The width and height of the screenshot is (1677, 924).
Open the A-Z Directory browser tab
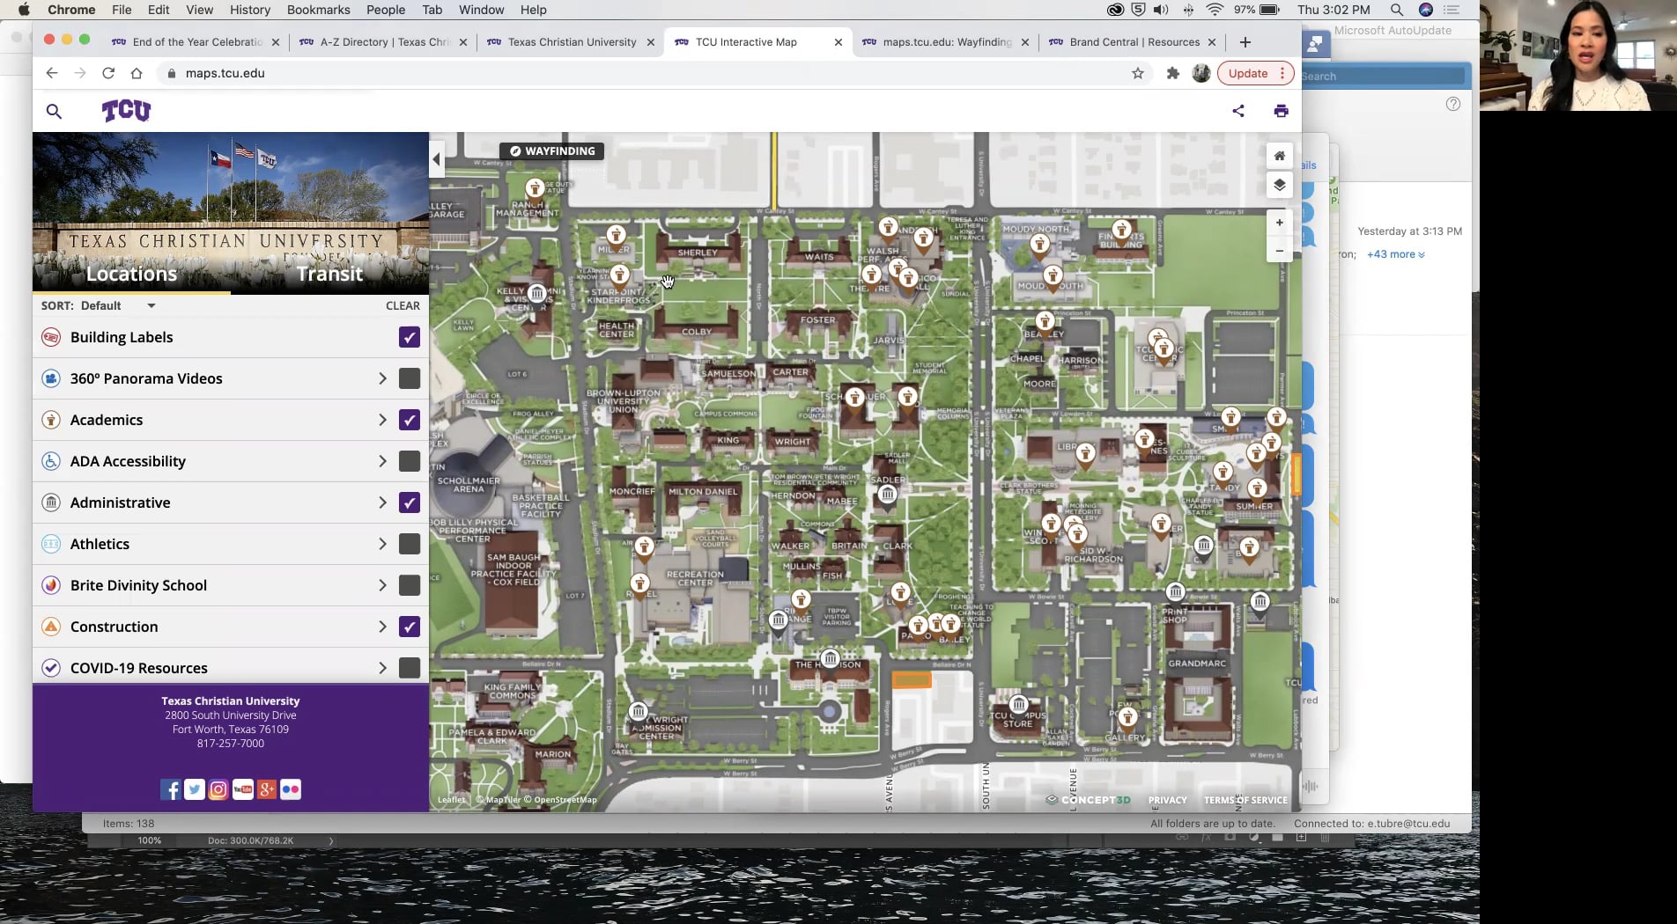(383, 41)
